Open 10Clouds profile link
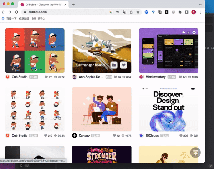 pyautogui.click(x=152, y=136)
